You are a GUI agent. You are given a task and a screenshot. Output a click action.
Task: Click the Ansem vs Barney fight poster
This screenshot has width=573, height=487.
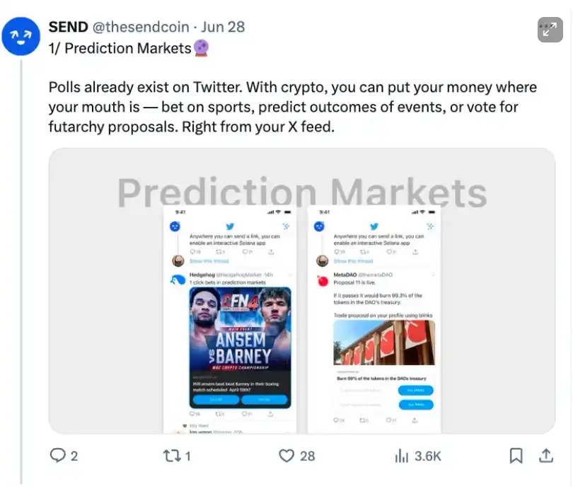coord(240,330)
